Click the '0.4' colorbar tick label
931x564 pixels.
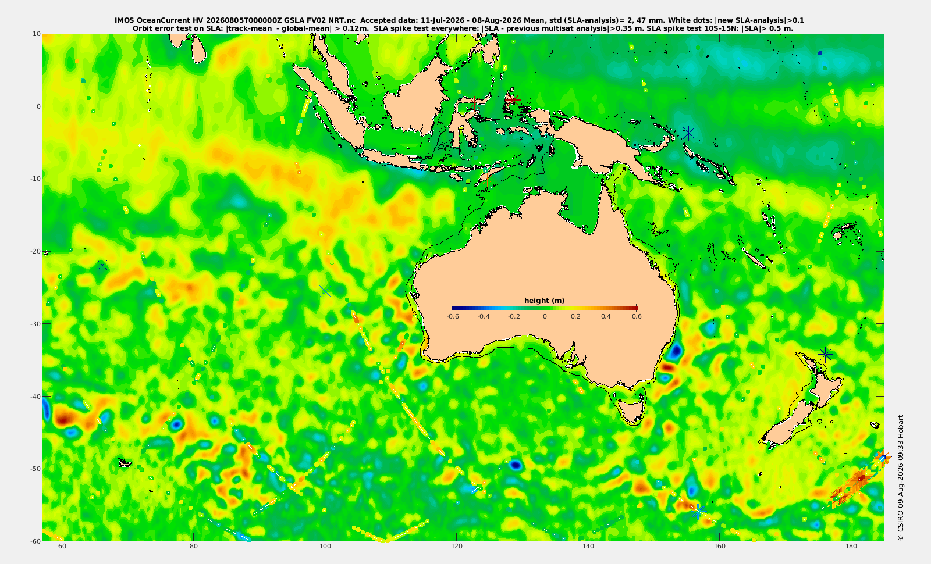pos(606,316)
